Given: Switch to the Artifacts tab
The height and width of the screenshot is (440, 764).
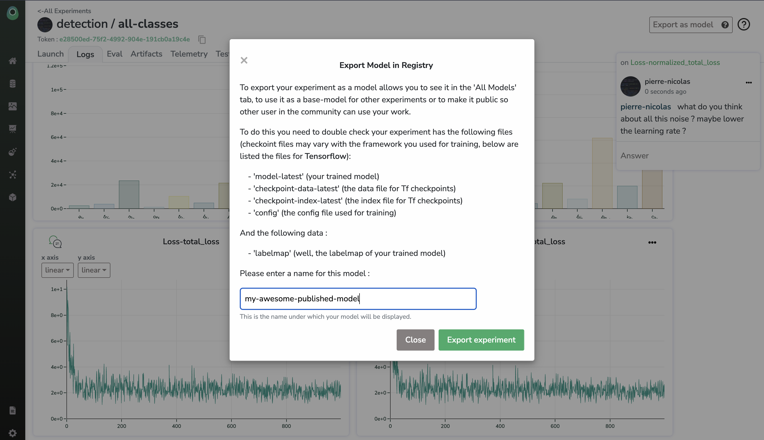Looking at the screenshot, I should (x=146, y=54).
